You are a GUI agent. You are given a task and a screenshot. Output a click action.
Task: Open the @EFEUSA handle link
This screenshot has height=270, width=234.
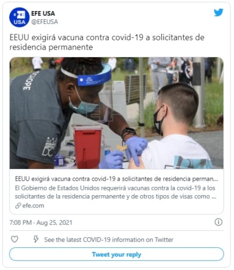[x=44, y=22]
